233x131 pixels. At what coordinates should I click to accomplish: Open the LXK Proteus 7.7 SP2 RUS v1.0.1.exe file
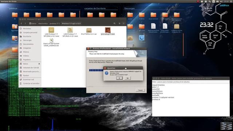point(70,32)
